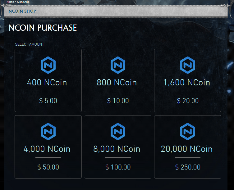Viewport: 234px width, 190px height.
Task: Click the $ 100.00 price
Action: (118, 167)
